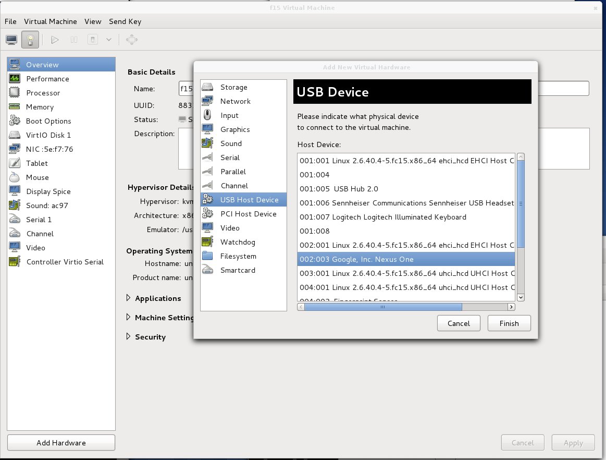This screenshot has width=606, height=460.
Task: Click the fullscreen toolbar icon
Action: (x=132, y=40)
